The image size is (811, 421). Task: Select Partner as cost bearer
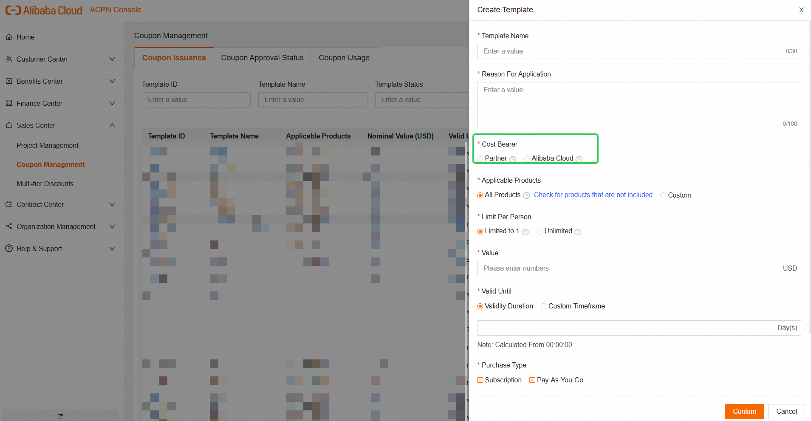(480, 159)
